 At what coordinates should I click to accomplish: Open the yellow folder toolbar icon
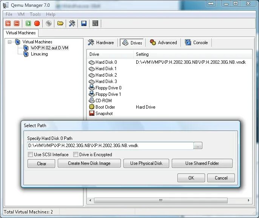[60, 23]
